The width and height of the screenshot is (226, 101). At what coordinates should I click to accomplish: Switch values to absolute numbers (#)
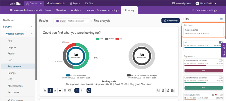[x=82, y=91]
